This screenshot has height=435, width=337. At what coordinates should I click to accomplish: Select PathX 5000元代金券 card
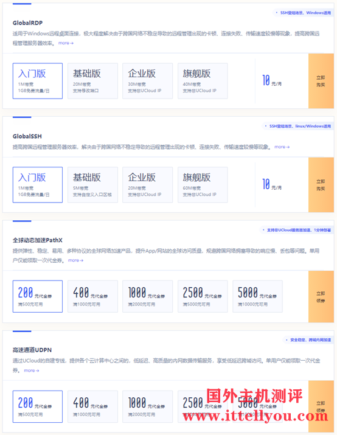(x=257, y=296)
